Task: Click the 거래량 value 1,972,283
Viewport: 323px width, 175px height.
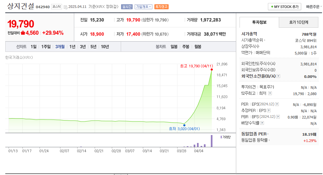Action: click(x=210, y=20)
